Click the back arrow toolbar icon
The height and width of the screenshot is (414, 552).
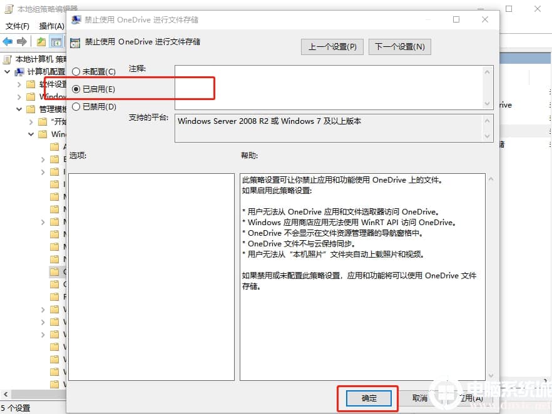pyautogui.click(x=8, y=42)
